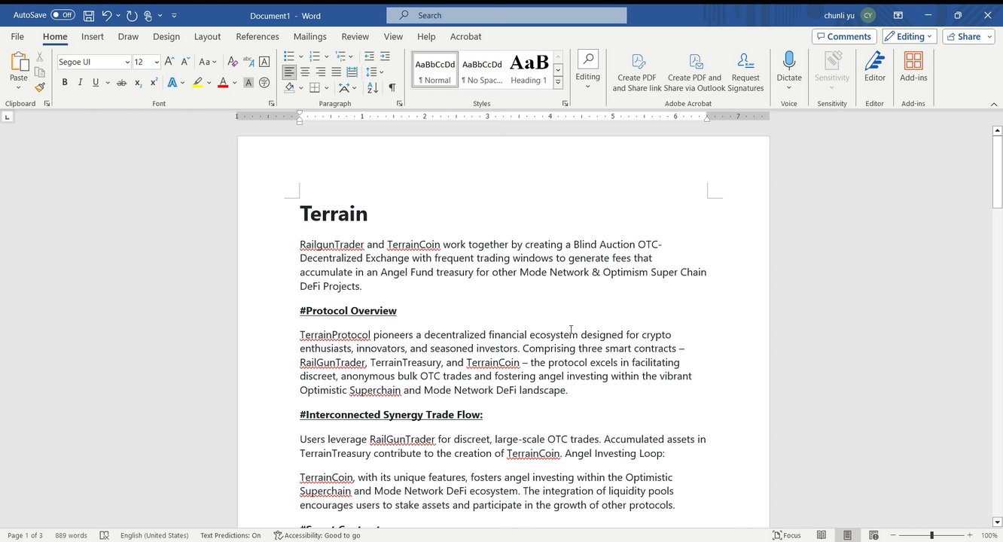Open the Editing mode dropdown near Share

pos(909,36)
